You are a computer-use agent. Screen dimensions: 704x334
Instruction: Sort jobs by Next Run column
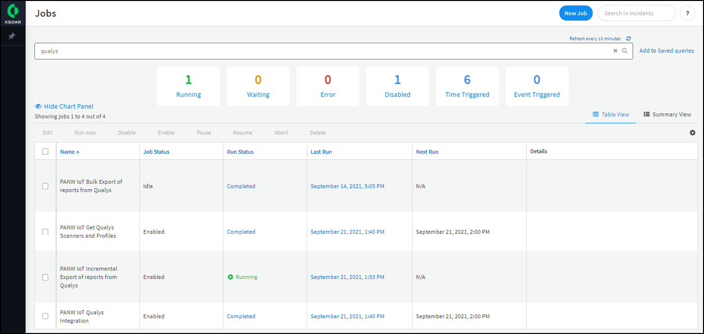[427, 152]
